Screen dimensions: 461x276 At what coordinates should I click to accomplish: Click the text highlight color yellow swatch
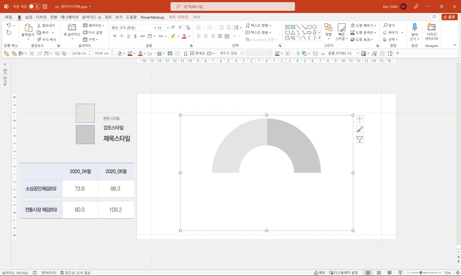coord(173,37)
